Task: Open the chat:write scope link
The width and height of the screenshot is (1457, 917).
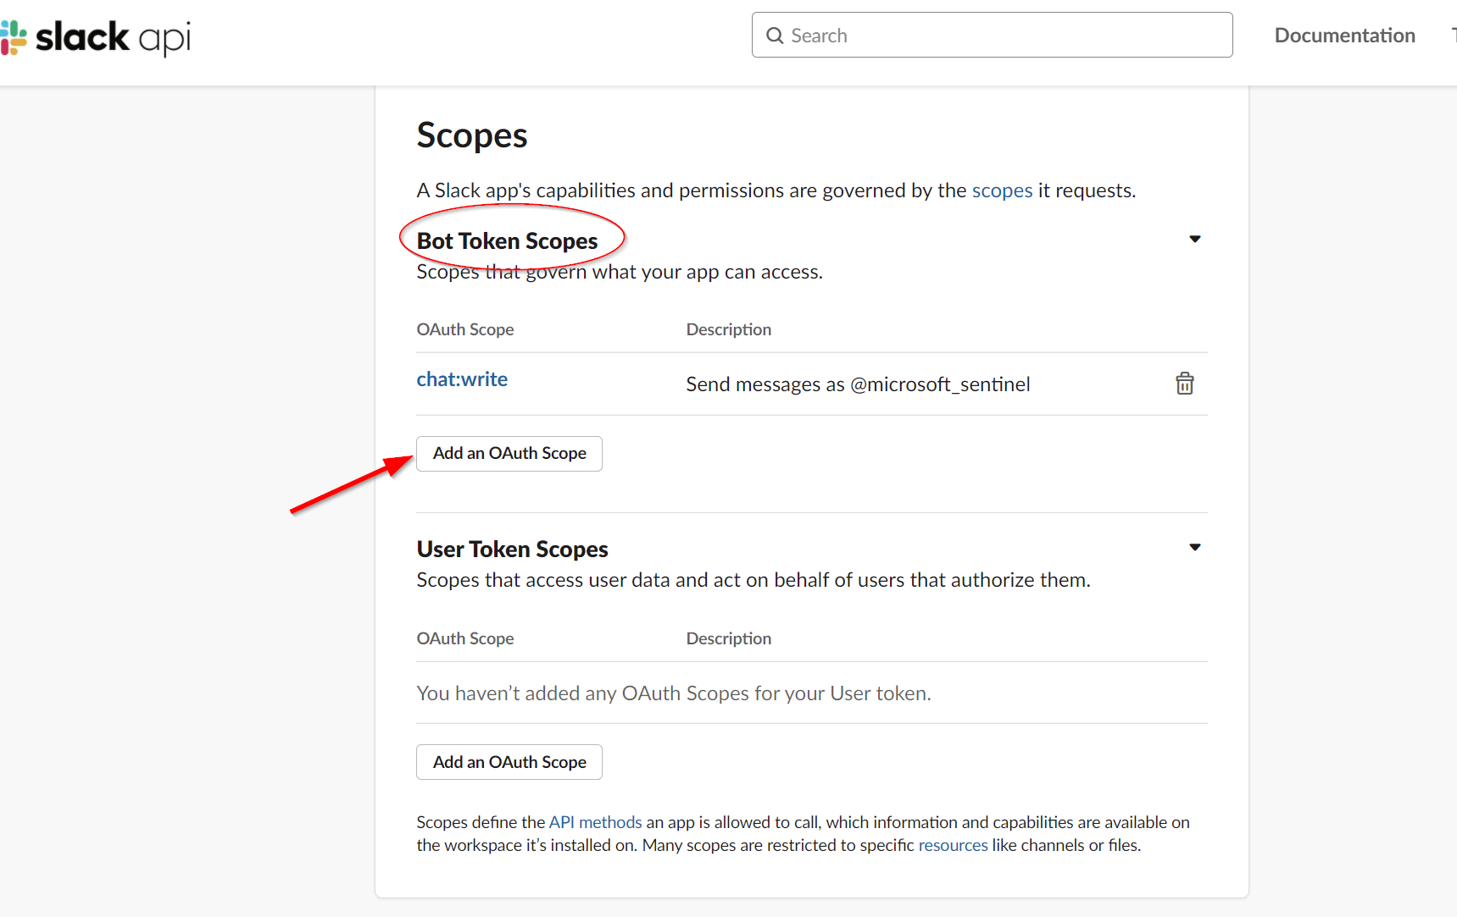Action: coord(462,379)
